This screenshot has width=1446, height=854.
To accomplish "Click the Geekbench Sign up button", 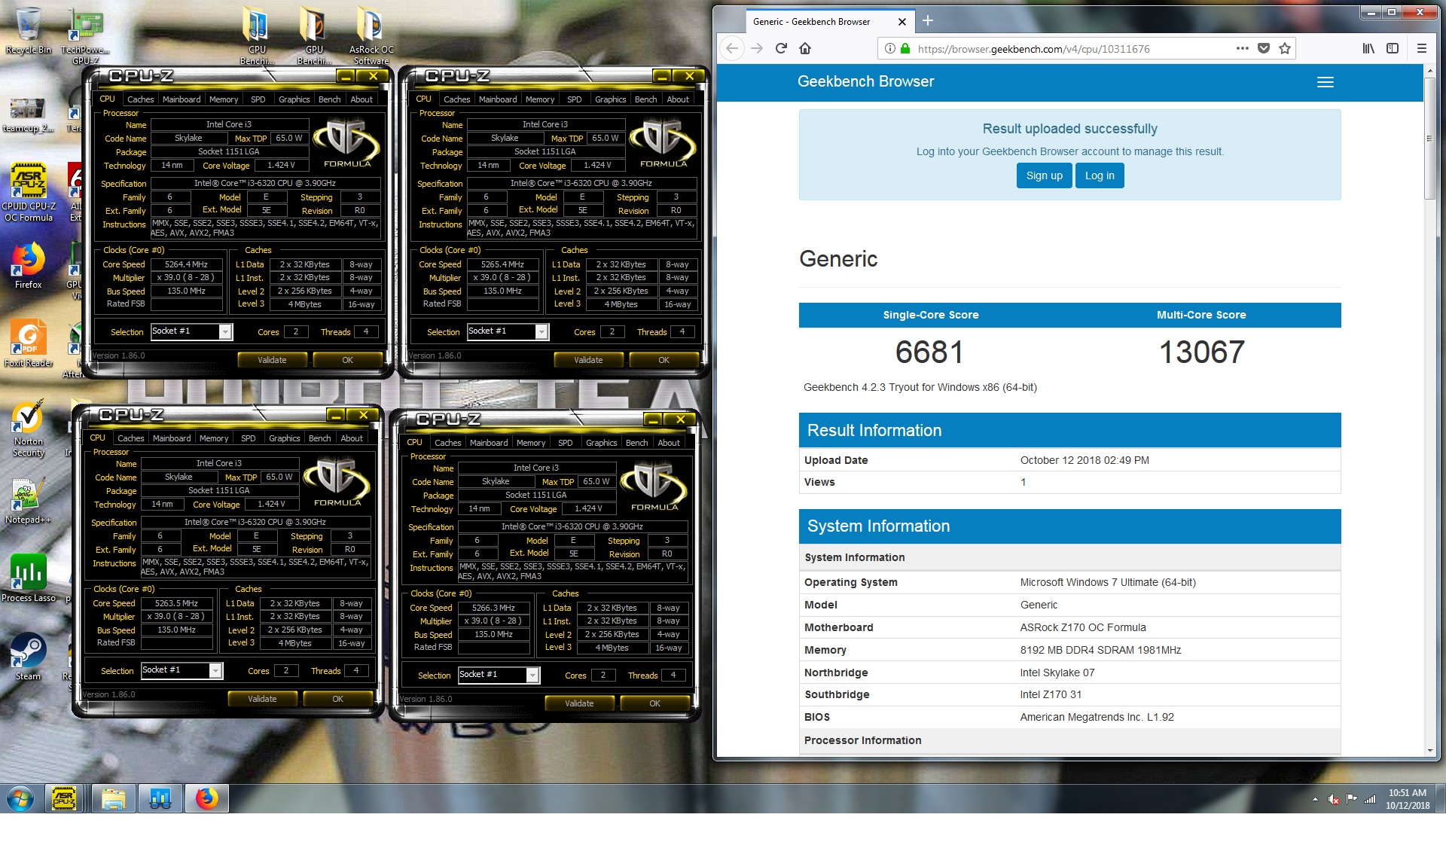I will 1044,175.
